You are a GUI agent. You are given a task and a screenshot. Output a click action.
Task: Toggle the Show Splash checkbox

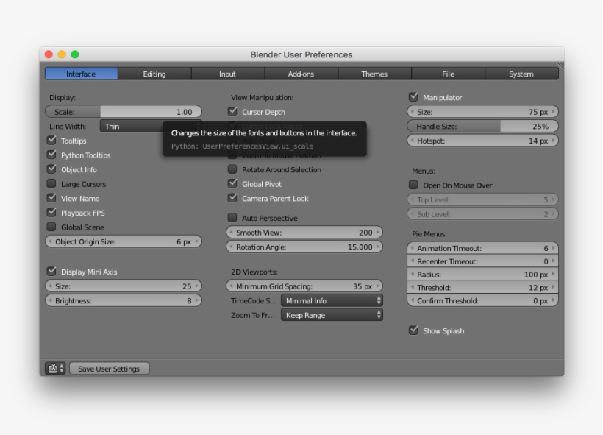(x=414, y=330)
